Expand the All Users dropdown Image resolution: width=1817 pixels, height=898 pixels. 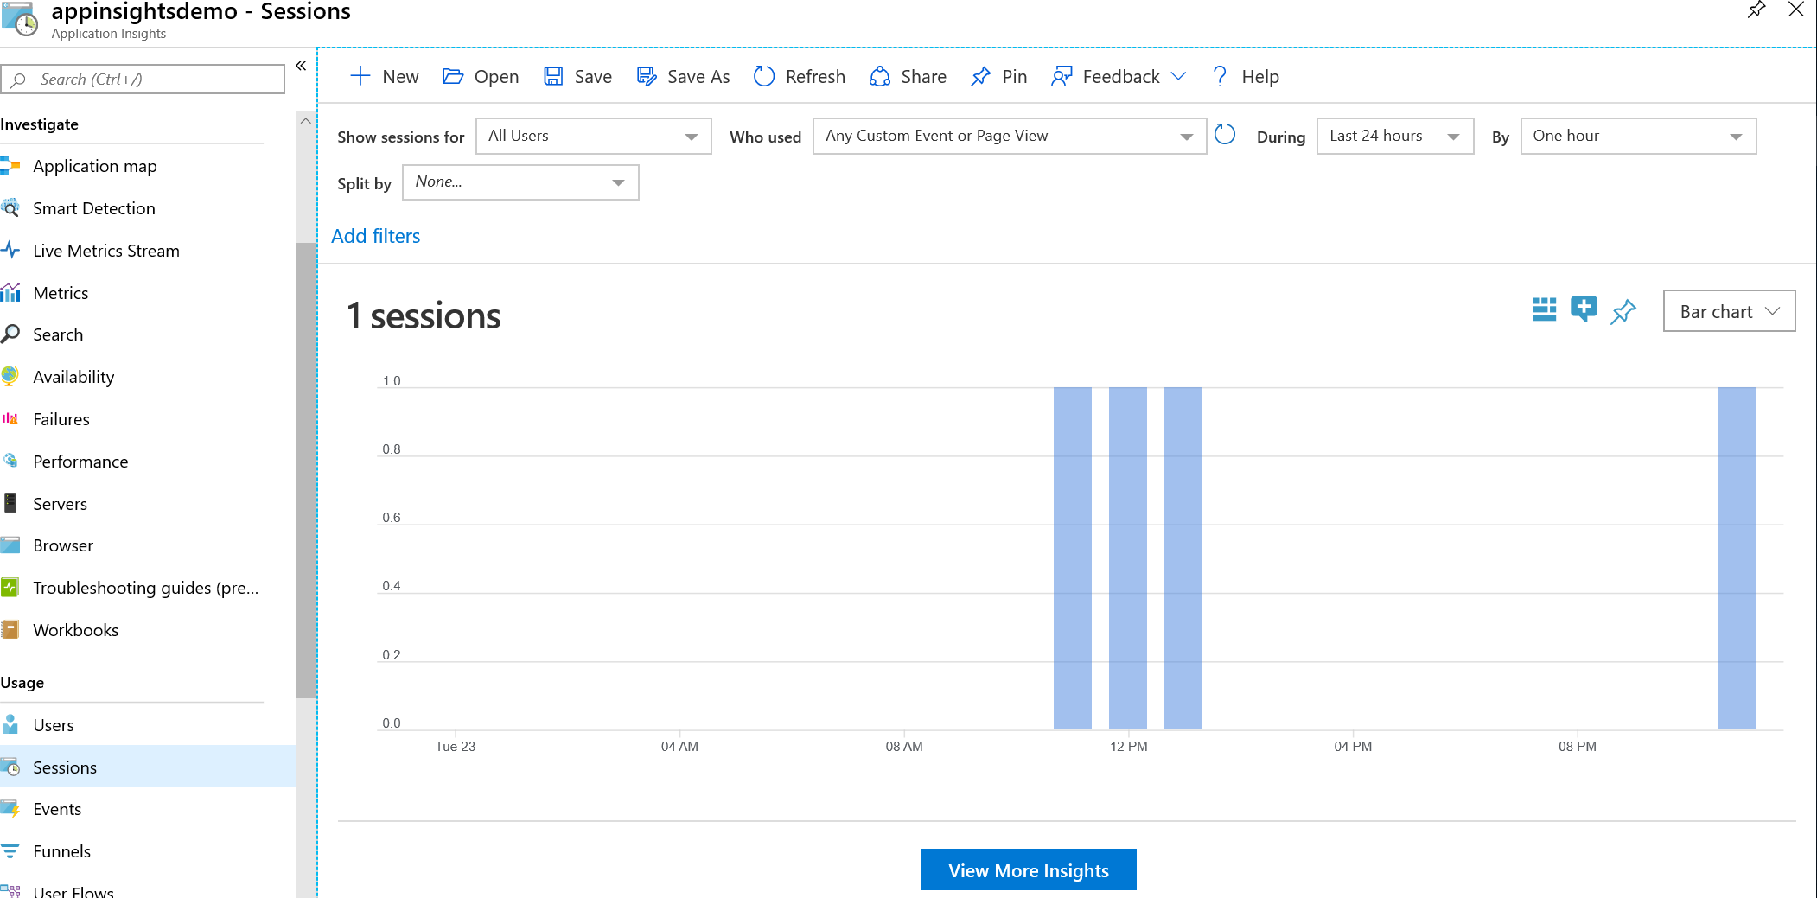coord(594,136)
